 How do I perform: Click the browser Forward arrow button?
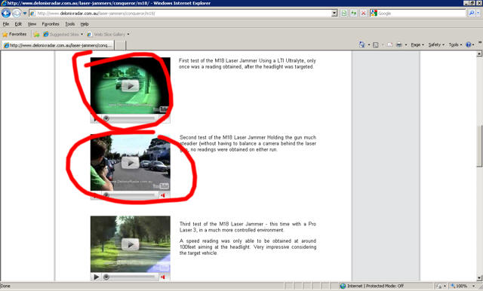(17, 14)
